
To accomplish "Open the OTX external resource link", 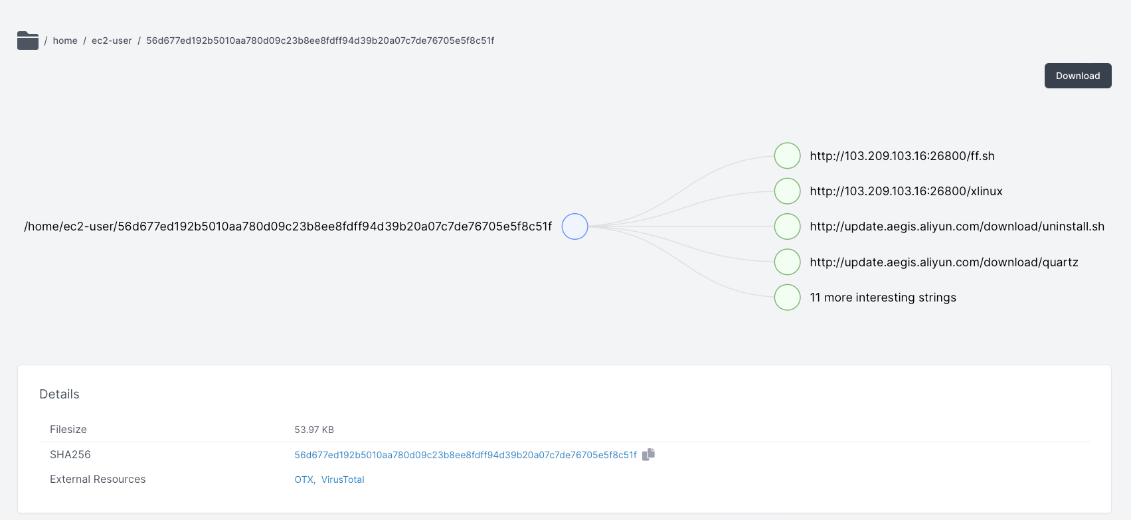I will click(304, 479).
